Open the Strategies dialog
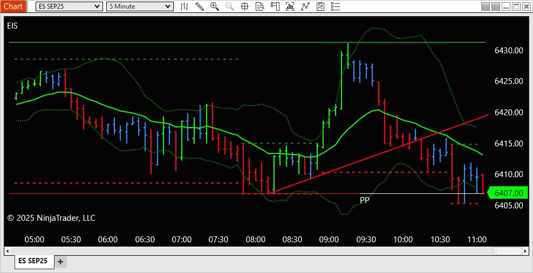This screenshot has height=273, width=533. click(x=305, y=6)
